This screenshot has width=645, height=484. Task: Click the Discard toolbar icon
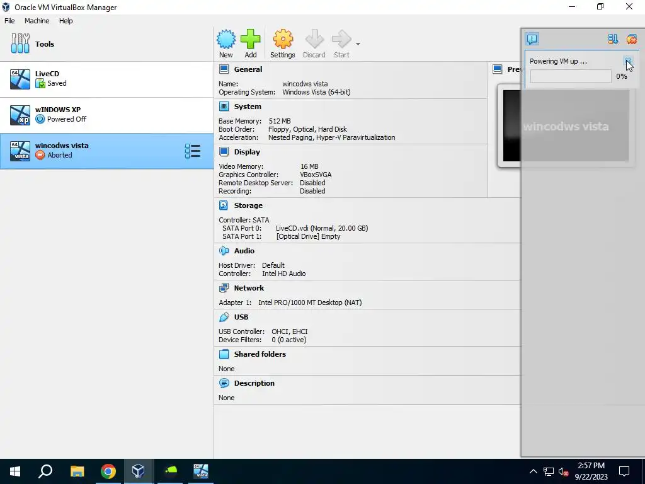(x=314, y=40)
